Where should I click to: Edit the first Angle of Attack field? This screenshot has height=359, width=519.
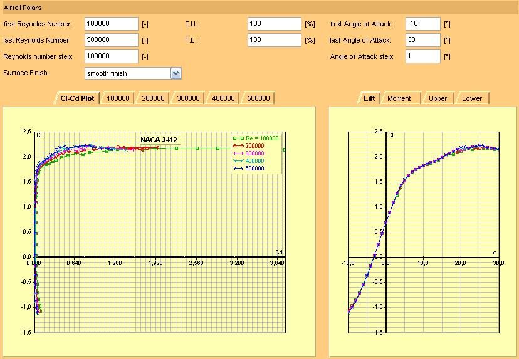click(422, 24)
